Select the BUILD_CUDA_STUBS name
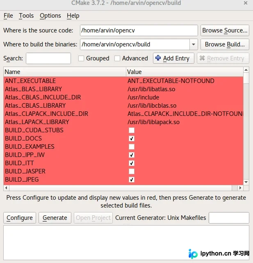 point(34,130)
